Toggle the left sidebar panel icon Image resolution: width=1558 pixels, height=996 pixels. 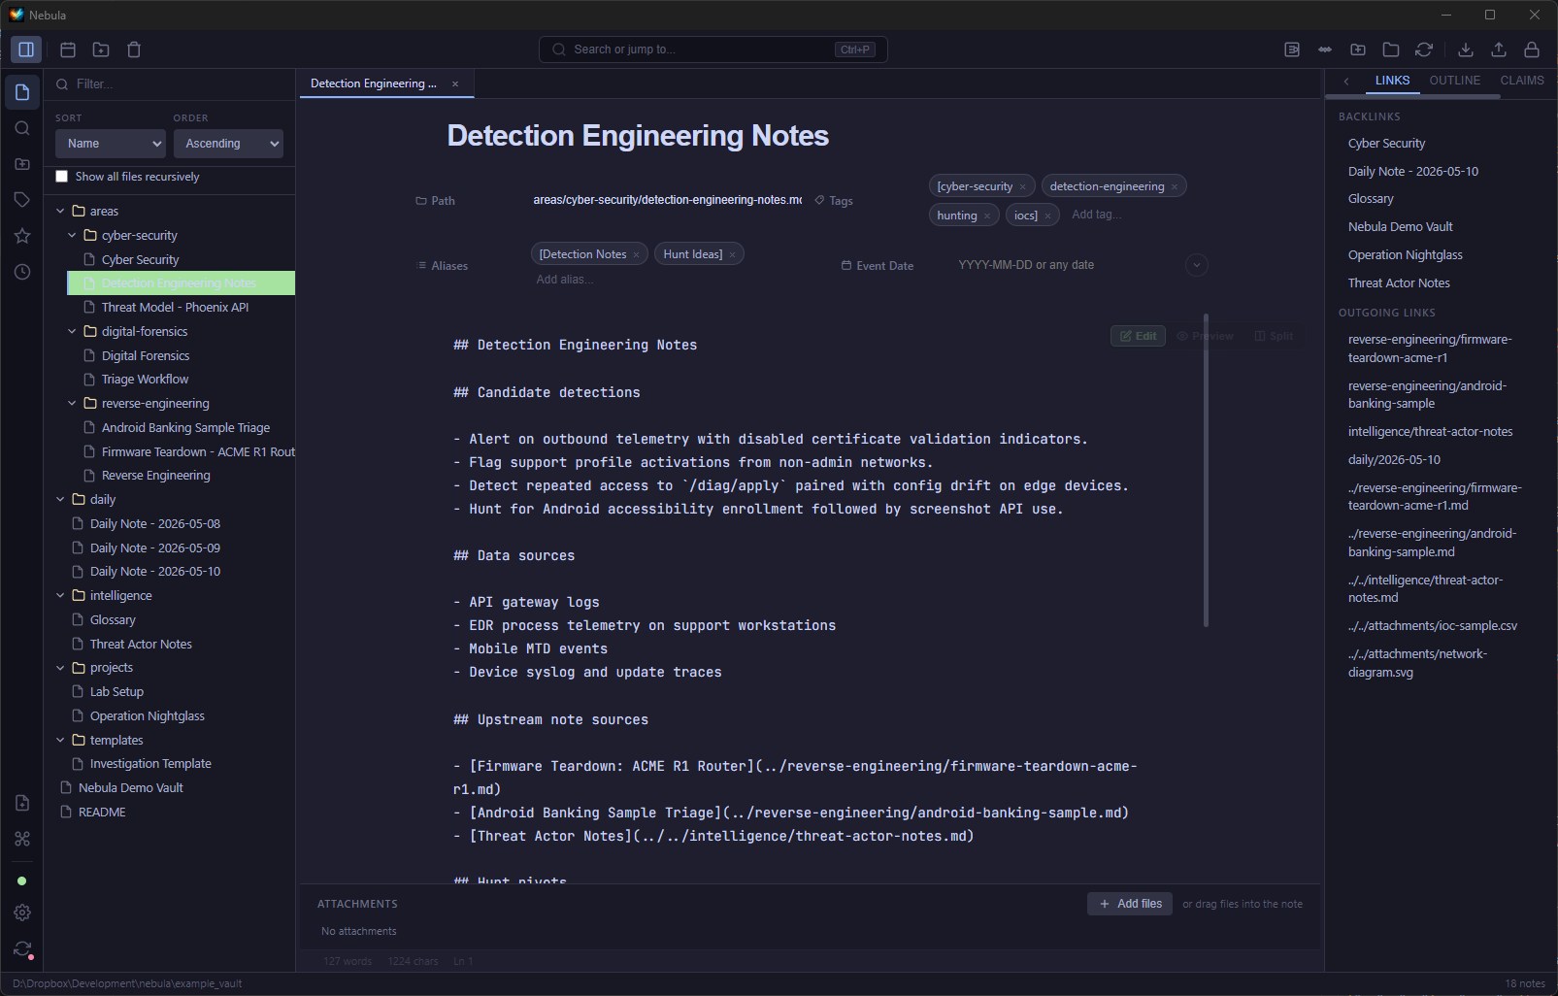click(x=26, y=50)
